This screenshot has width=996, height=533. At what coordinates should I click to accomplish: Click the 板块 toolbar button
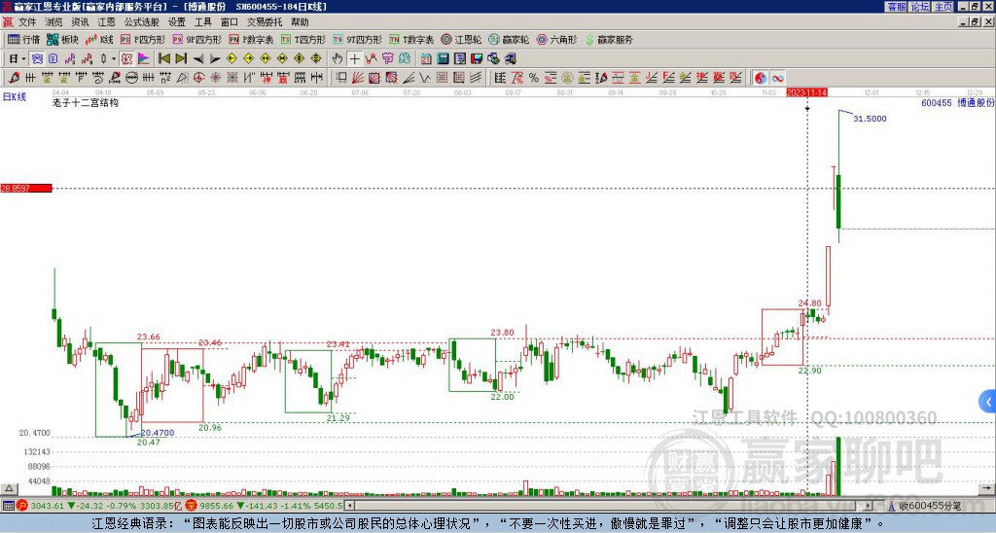pyautogui.click(x=63, y=39)
